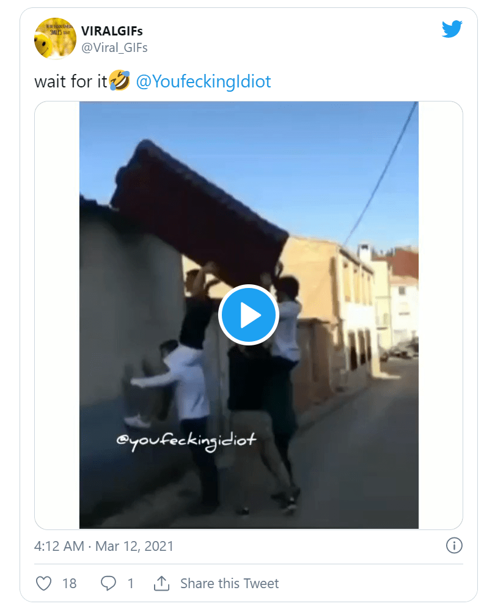Click the like count of 18
The image size is (484, 612).
(x=70, y=583)
